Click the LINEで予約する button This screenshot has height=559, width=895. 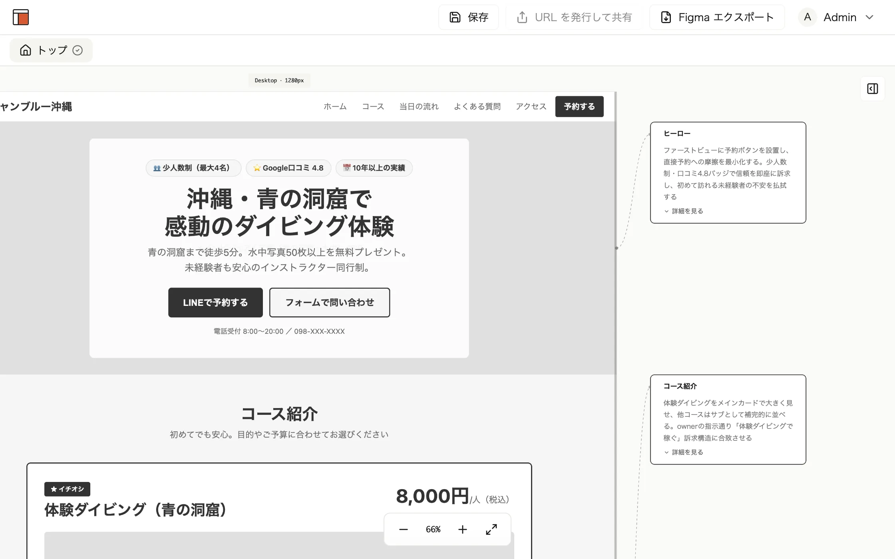[x=215, y=303]
